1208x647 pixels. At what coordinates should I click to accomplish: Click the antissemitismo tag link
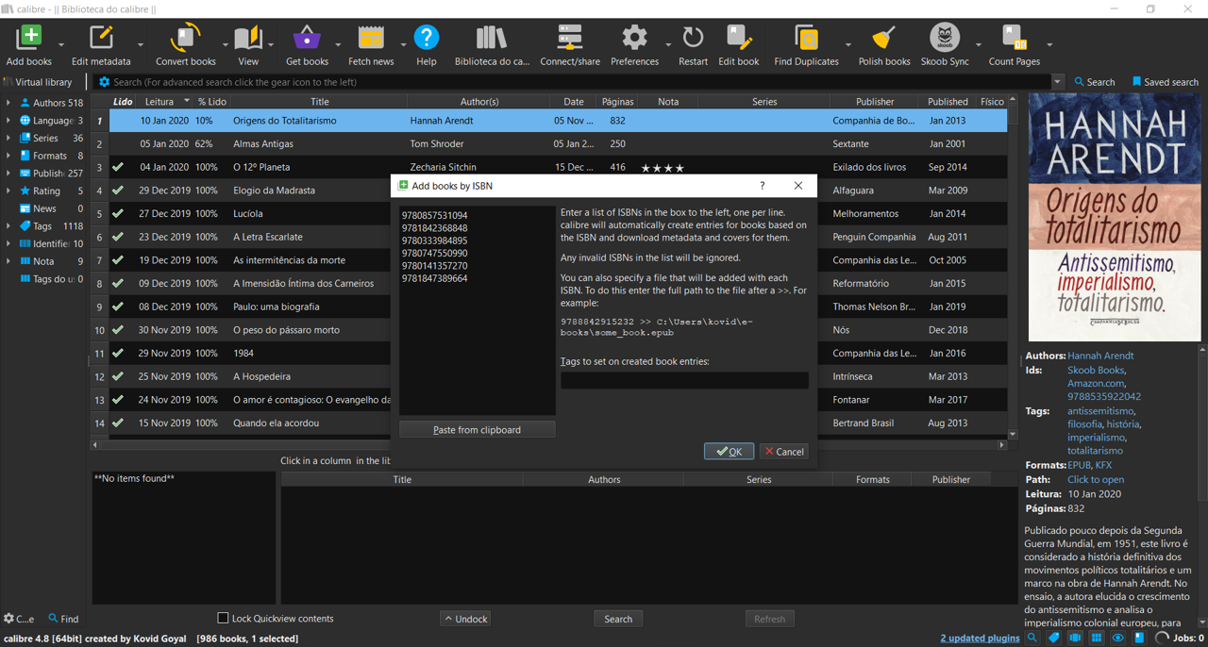[1100, 411]
